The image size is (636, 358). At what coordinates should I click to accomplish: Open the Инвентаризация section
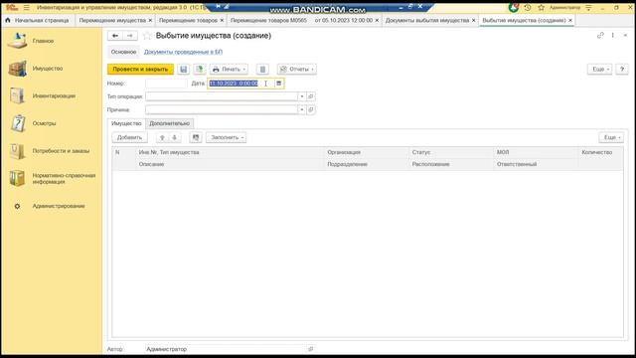pyautogui.click(x=54, y=95)
